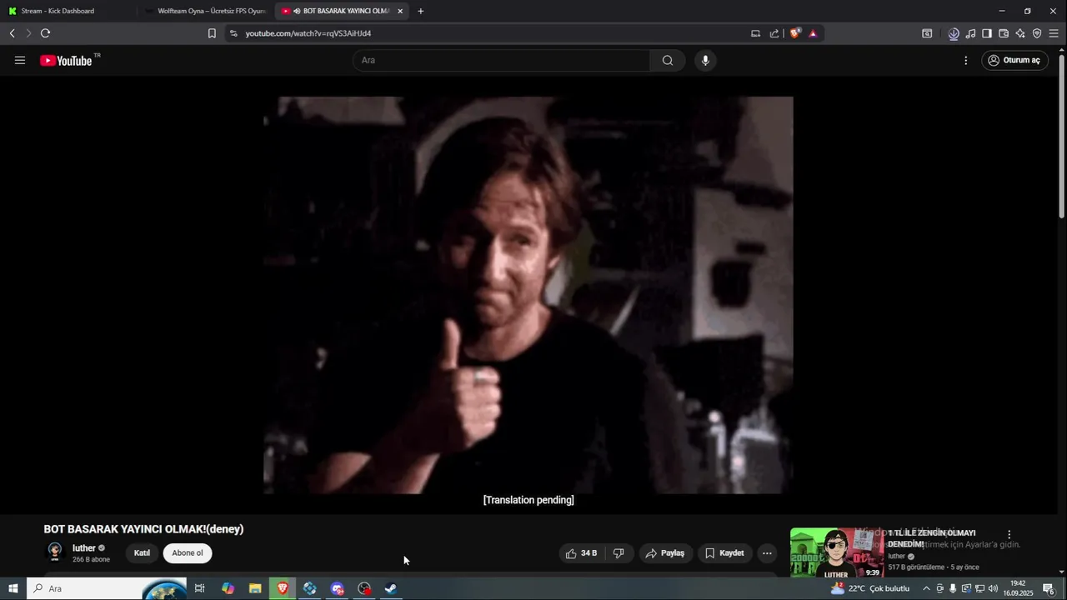Click the install/cast screen icon in address bar
Image resolution: width=1067 pixels, height=600 pixels.
pyautogui.click(x=755, y=33)
